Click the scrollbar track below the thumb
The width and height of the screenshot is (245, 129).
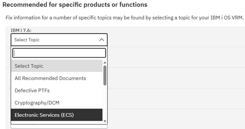tap(105, 102)
